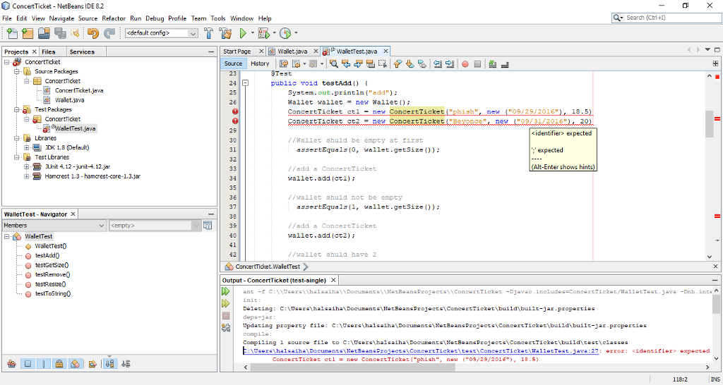Click the Find Selection magnifier icon
This screenshot has width=723, height=385.
click(x=335, y=63)
